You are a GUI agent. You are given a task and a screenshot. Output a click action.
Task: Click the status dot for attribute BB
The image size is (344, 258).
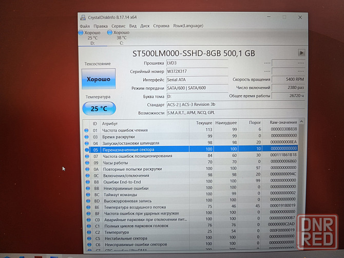click(88, 188)
